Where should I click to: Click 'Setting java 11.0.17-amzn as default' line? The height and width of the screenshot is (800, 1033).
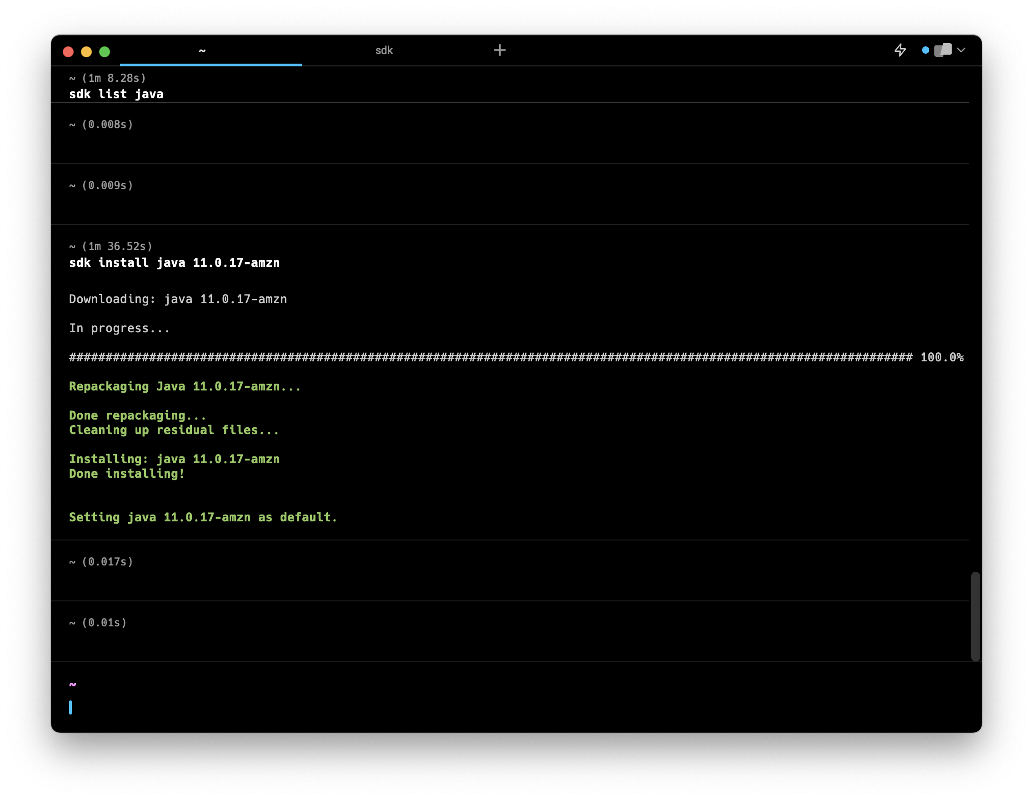203,517
